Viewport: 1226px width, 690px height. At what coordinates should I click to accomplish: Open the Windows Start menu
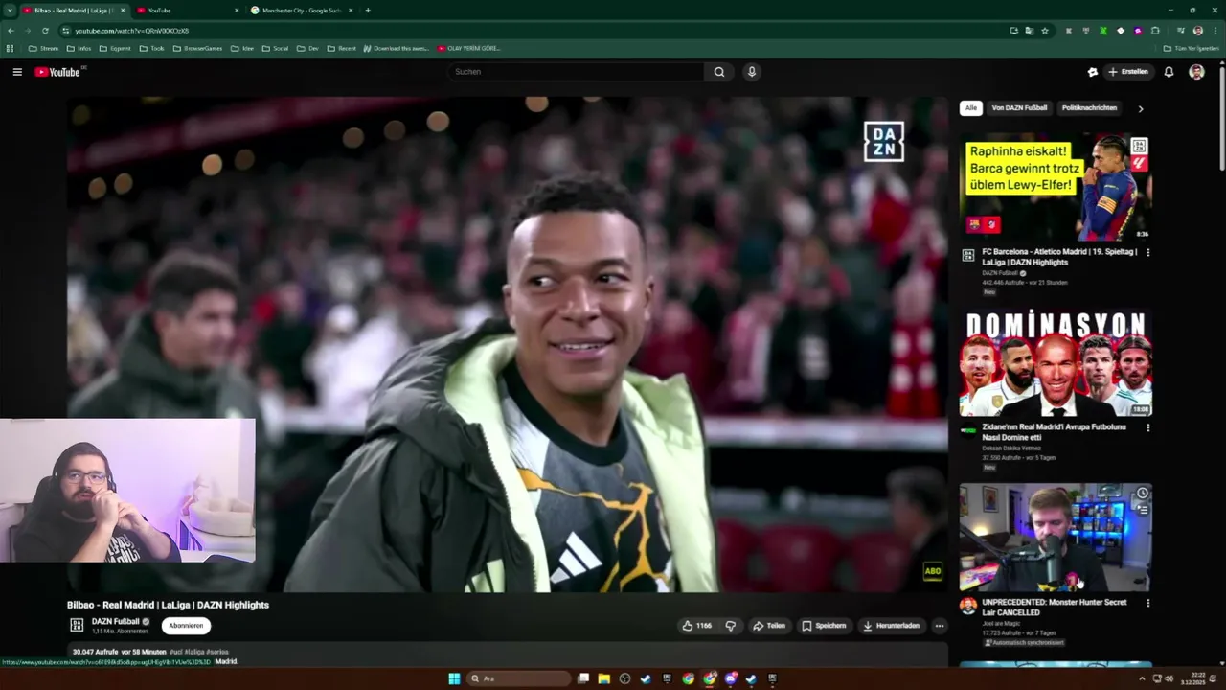click(454, 678)
